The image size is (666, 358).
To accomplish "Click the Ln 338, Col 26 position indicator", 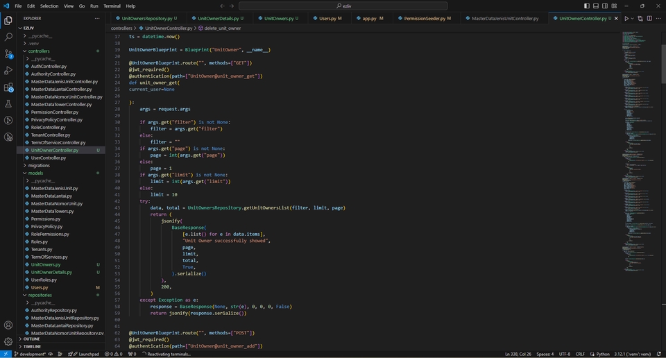I will [x=518, y=354].
